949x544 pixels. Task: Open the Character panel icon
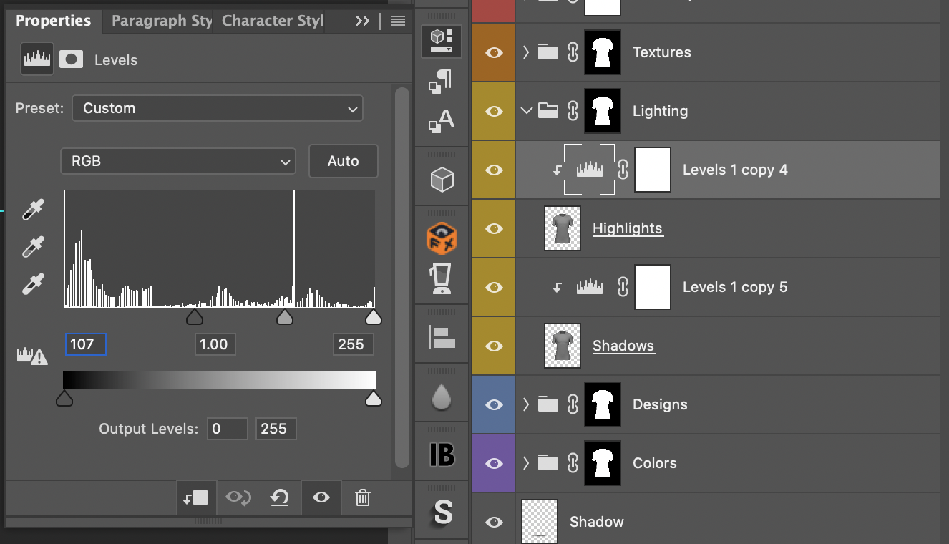tap(442, 120)
